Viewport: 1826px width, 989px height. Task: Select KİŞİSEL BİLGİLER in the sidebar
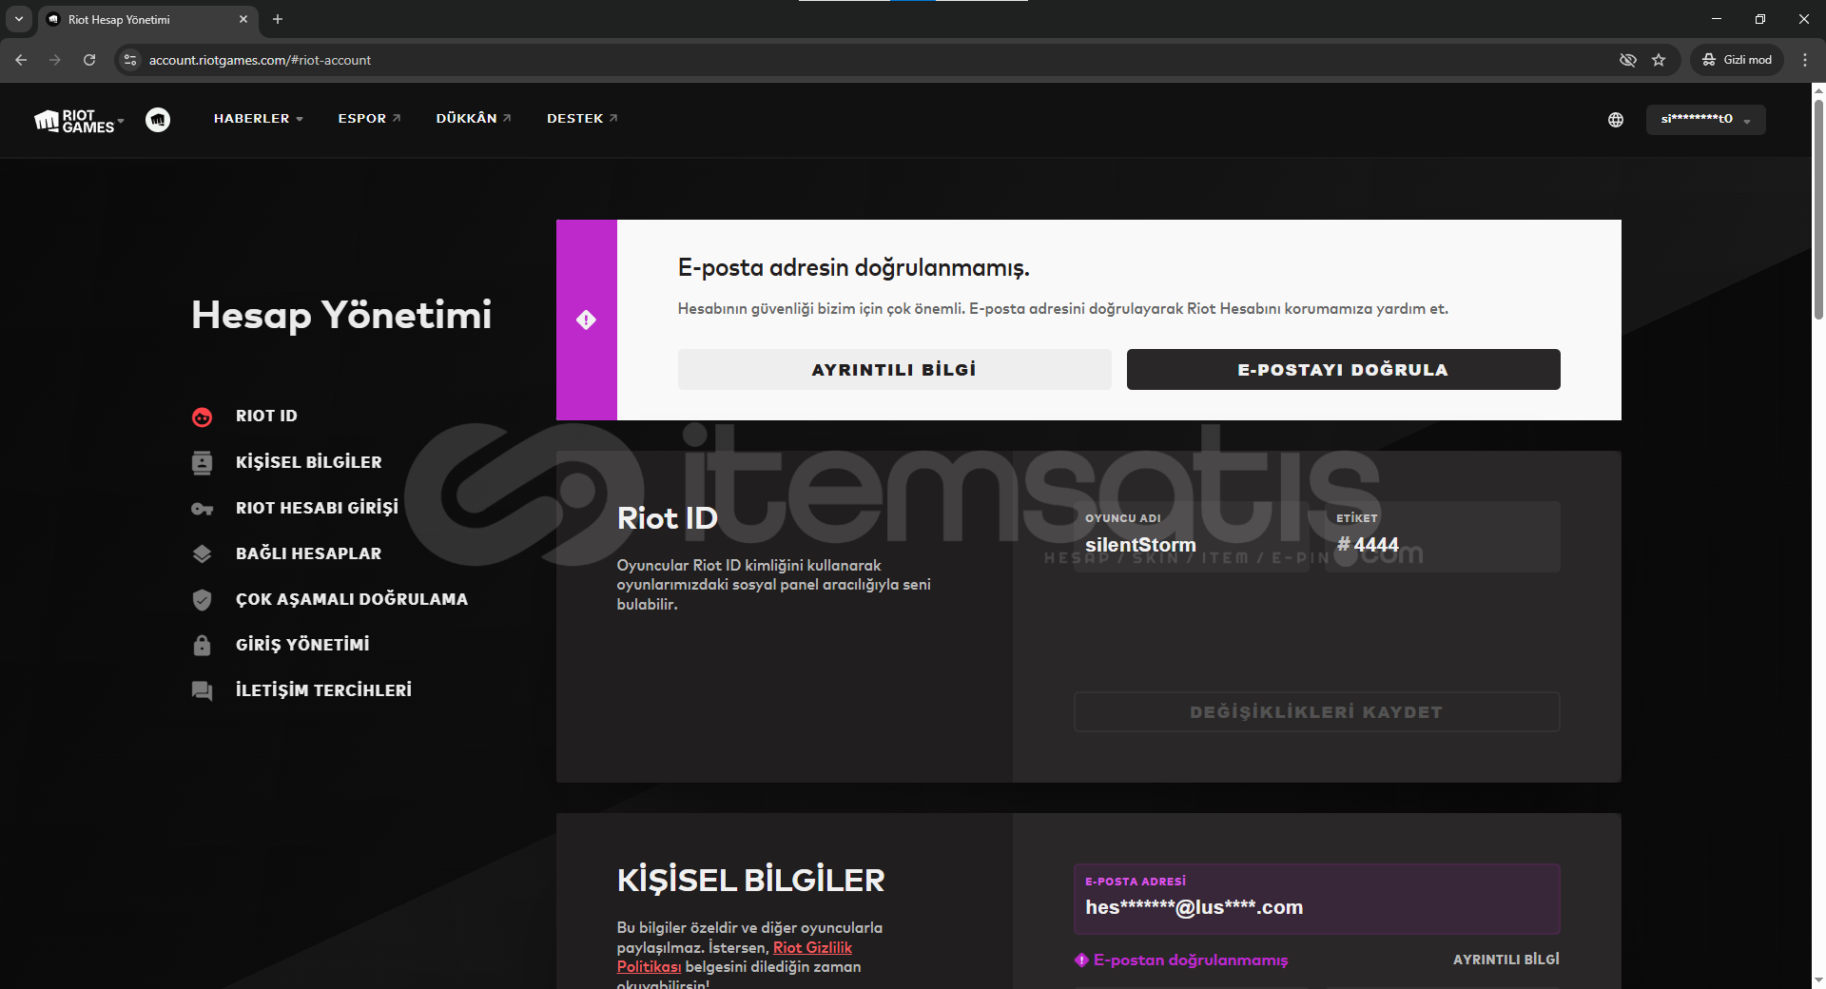[x=309, y=462]
